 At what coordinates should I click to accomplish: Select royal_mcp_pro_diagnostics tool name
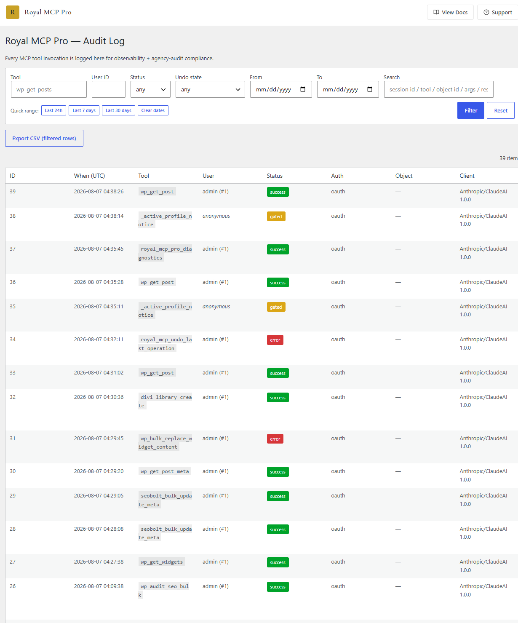pos(165,253)
